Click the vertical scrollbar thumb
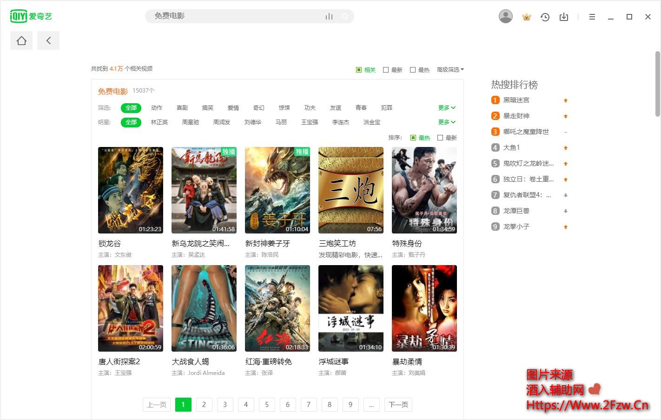 point(658,84)
